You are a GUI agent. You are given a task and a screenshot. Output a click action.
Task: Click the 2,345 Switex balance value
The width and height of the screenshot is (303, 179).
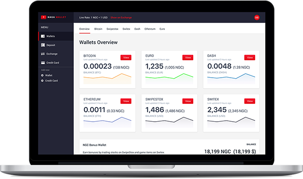point(217,110)
